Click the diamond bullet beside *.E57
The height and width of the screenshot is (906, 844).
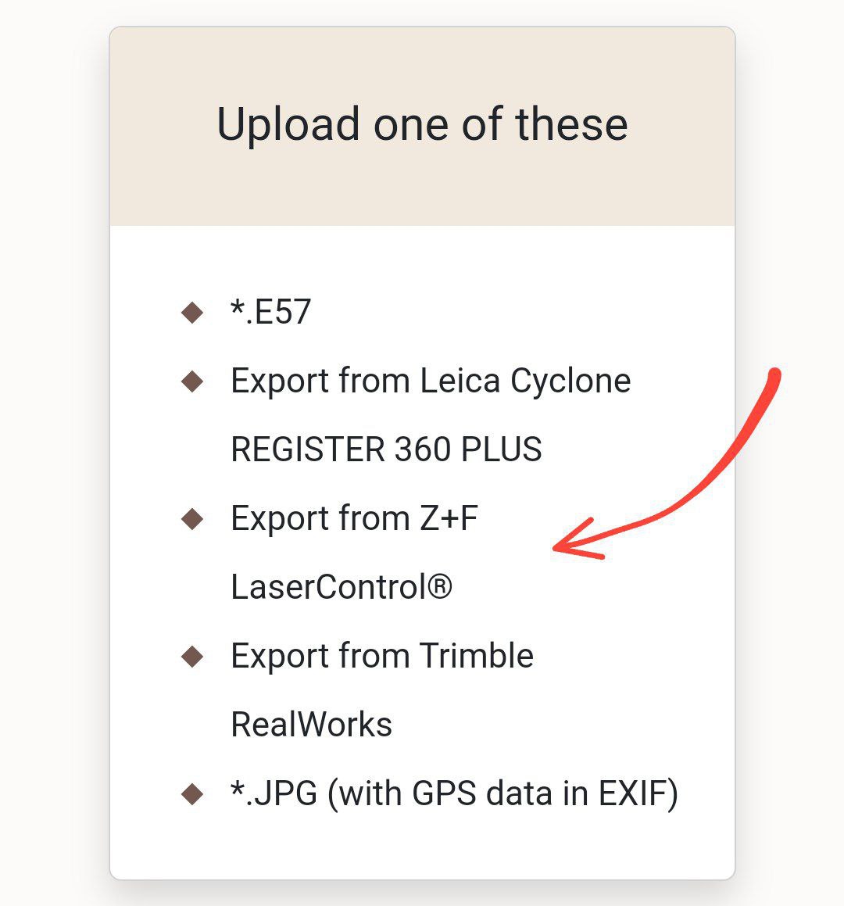[x=192, y=313]
